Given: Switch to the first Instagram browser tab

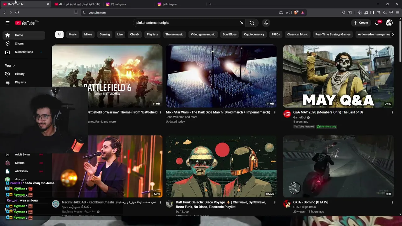Looking at the screenshot, I should (x=129, y=4).
